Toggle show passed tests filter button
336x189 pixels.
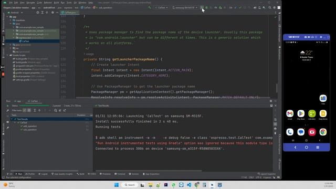click(25, 110)
